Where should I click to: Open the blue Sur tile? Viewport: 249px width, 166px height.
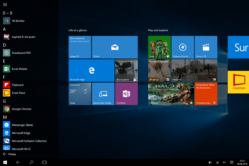coord(238,47)
